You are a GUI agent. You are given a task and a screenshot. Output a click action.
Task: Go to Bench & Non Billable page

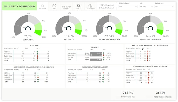pyautogui.click(x=66, y=8)
